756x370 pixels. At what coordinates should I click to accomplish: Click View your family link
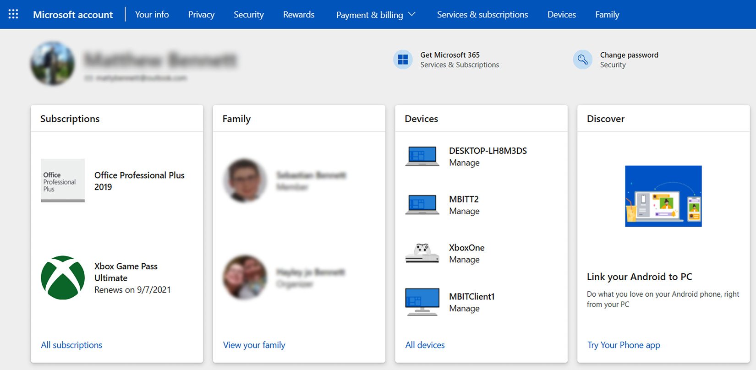click(254, 345)
